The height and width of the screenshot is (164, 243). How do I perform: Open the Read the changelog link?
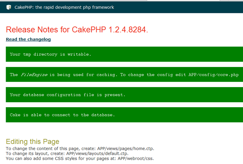[28, 39]
